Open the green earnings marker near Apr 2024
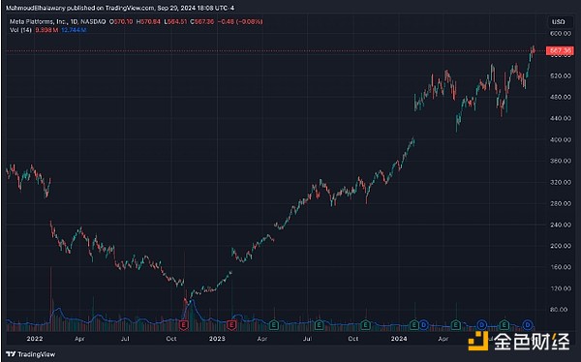The height and width of the screenshot is (362, 581). coord(456,325)
